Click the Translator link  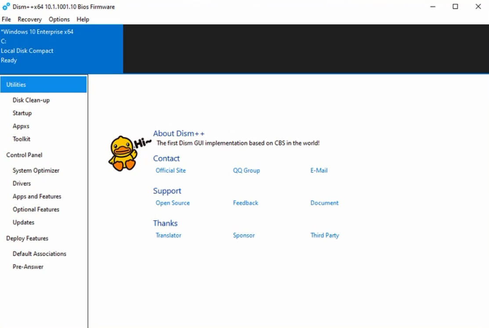168,235
